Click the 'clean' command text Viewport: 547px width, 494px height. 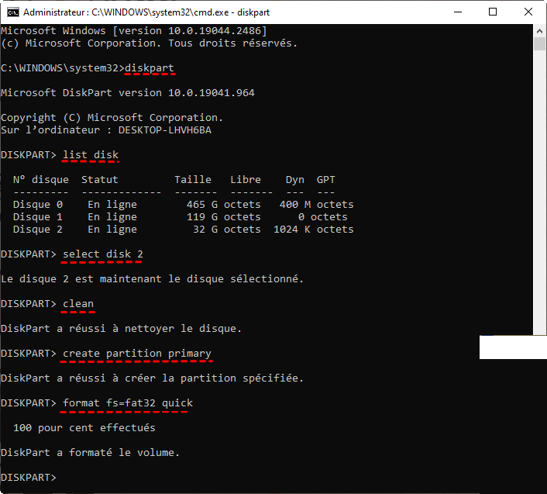point(78,304)
